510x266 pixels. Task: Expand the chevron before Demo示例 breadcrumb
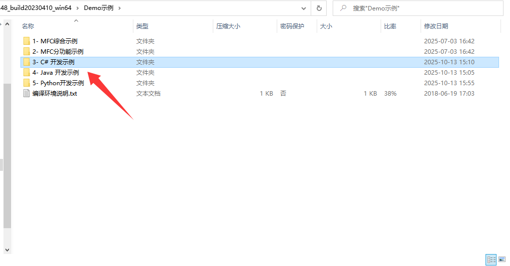click(78, 8)
